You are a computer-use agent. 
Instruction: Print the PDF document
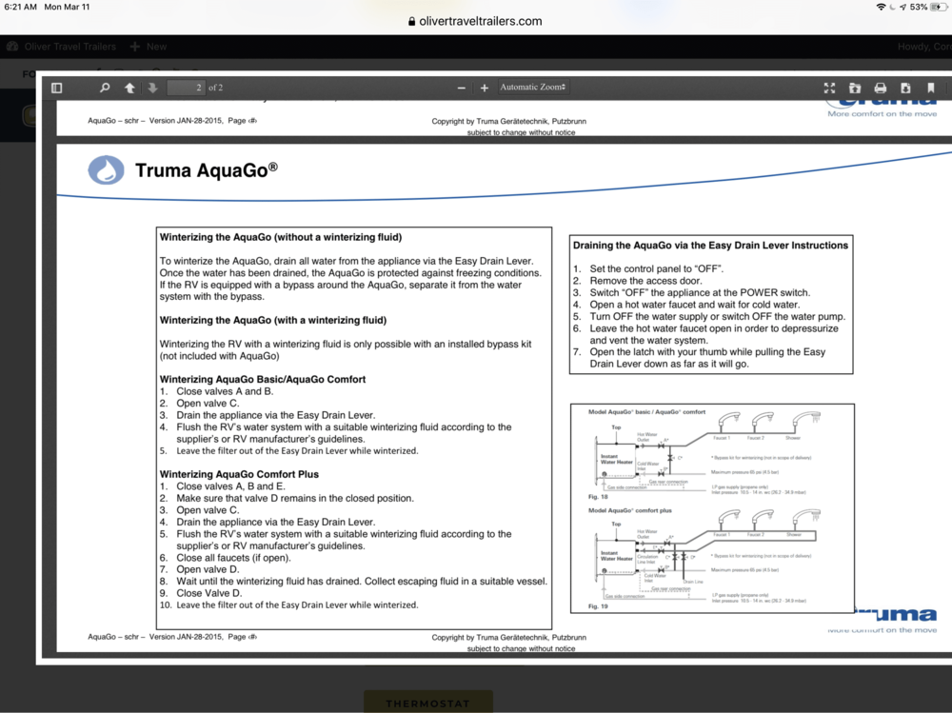881,88
